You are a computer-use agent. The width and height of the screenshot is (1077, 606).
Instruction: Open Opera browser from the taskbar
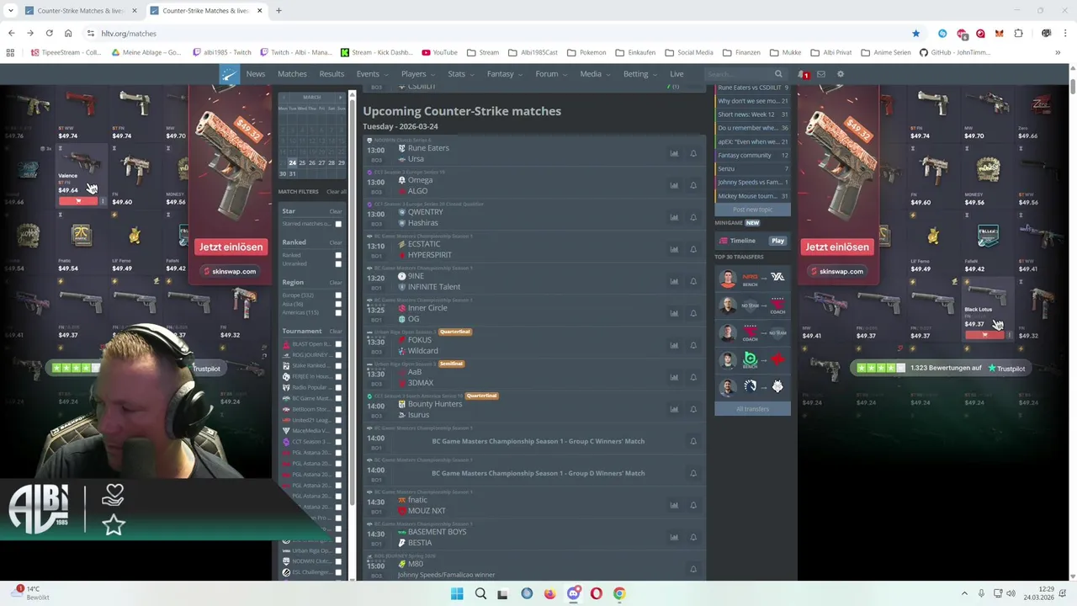596,593
